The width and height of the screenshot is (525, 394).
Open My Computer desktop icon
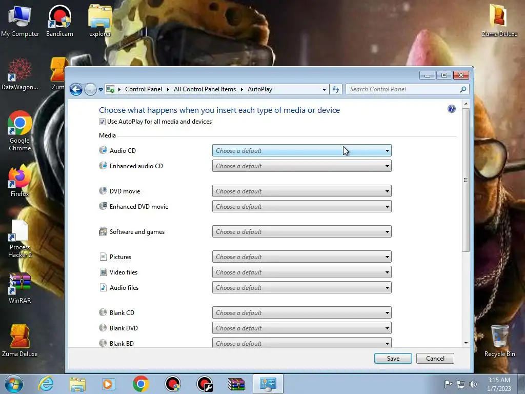(x=20, y=21)
